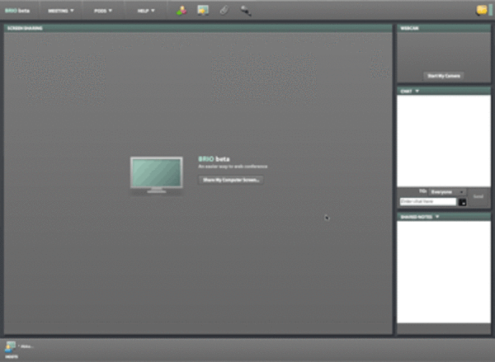Click the screen sharing toolbar icon
The height and width of the screenshot is (362, 495).
click(203, 11)
